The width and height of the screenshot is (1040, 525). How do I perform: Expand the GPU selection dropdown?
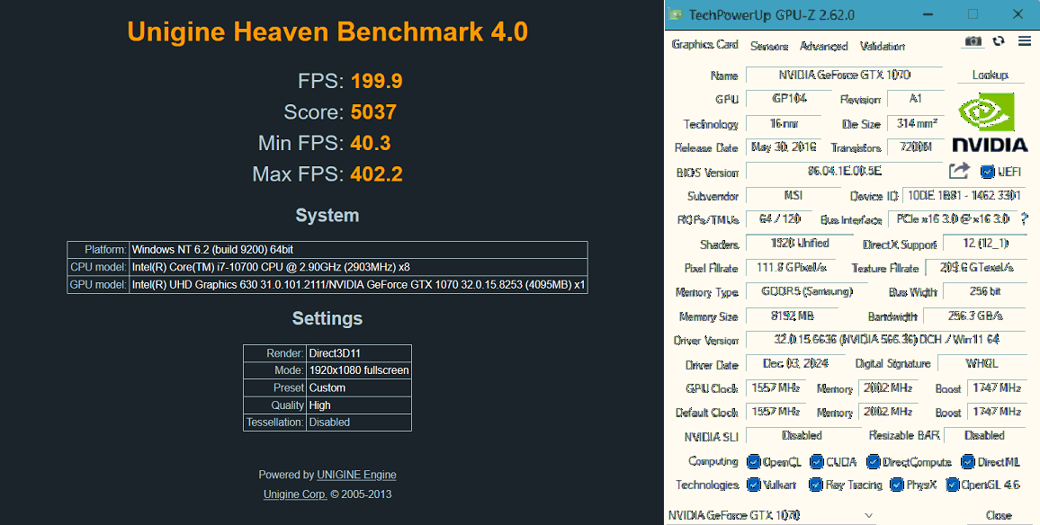868,515
